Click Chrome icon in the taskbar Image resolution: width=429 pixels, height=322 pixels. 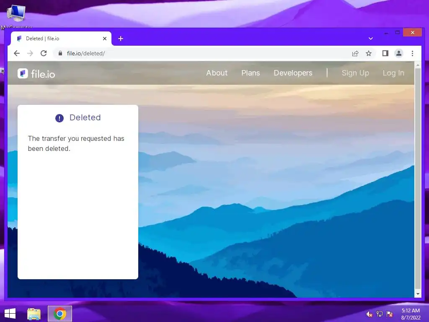(x=60, y=314)
